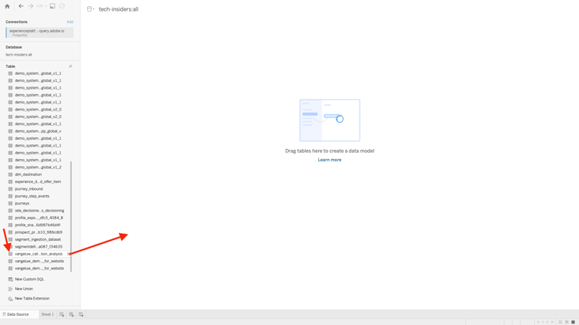Create a New Union
This screenshot has height=325, width=579.
pos(21,289)
